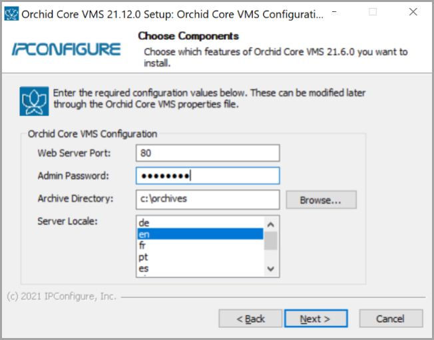This screenshot has width=434, height=340.
Task: Select "es" locale entry
Action: [200, 267]
